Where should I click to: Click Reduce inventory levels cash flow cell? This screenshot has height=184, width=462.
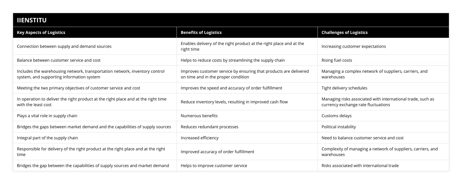tap(234, 102)
